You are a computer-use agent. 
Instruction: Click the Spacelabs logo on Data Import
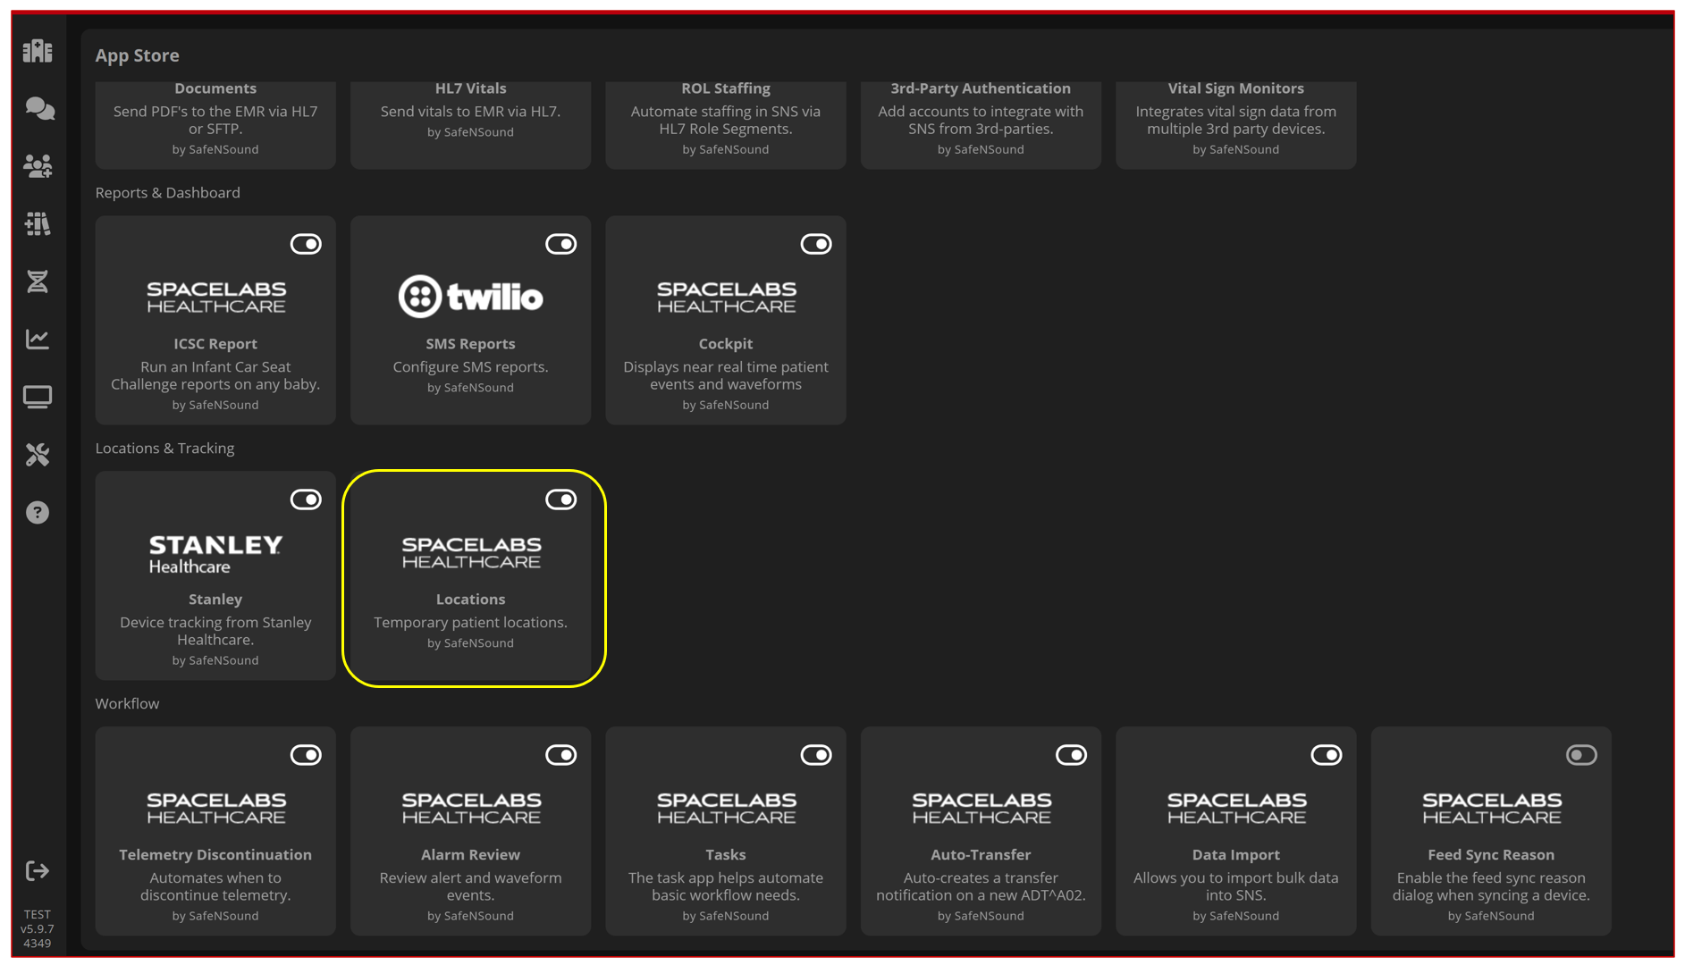pyautogui.click(x=1236, y=808)
